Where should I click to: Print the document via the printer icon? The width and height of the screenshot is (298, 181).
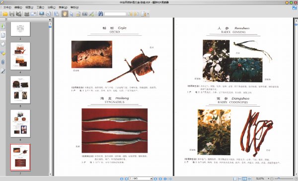[x=27, y=14]
